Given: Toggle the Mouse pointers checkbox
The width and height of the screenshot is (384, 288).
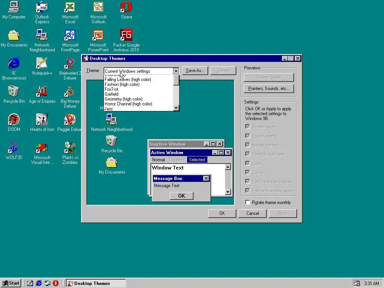Looking at the screenshot, I should (247, 145).
